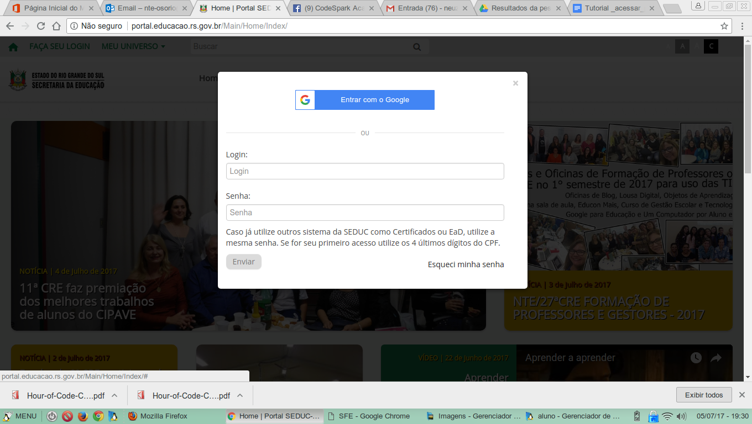Click the home icon in site navbar
The image size is (752, 424).
pyautogui.click(x=13, y=47)
